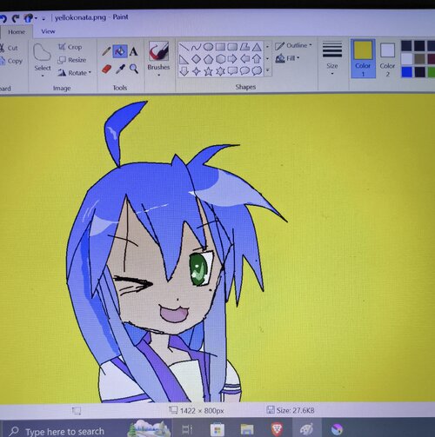The height and width of the screenshot is (437, 435).
Task: Choose the Rounded rectangle shape
Action: click(232, 47)
